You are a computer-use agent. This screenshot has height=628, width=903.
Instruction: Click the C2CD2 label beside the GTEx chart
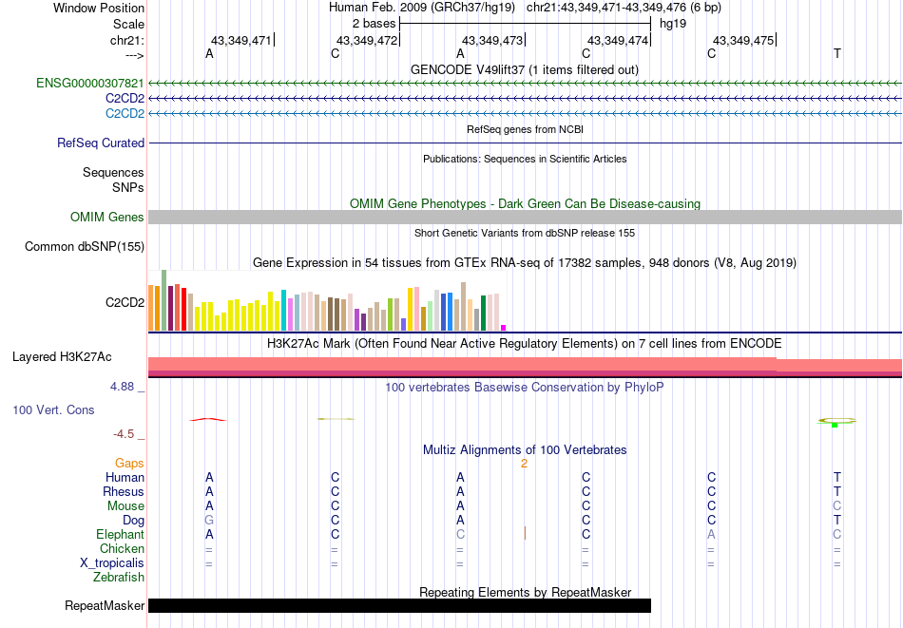point(125,303)
